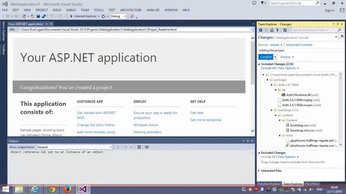
Task: Click the Clear All output icon
Action: (x=139, y=147)
